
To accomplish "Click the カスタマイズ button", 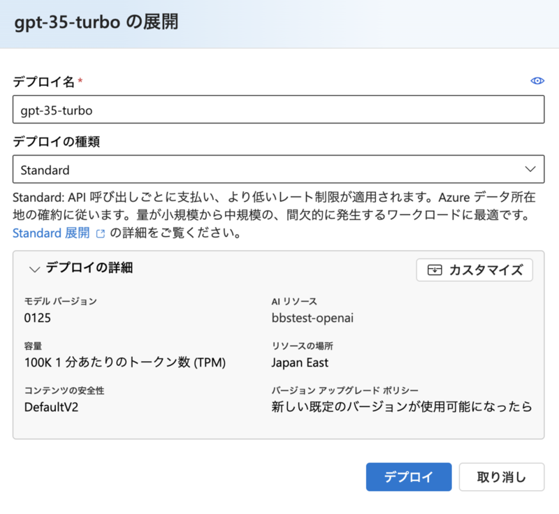I will click(474, 270).
